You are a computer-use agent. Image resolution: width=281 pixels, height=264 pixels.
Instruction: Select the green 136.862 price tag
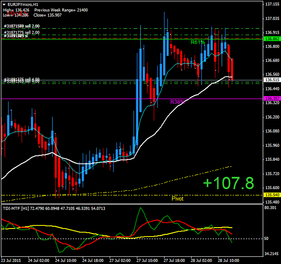click(272, 39)
